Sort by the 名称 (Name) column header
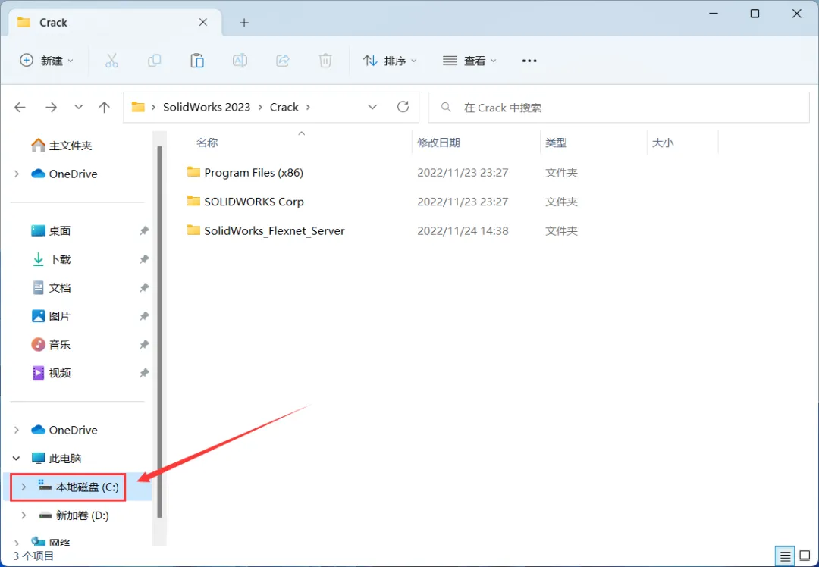 (x=207, y=143)
